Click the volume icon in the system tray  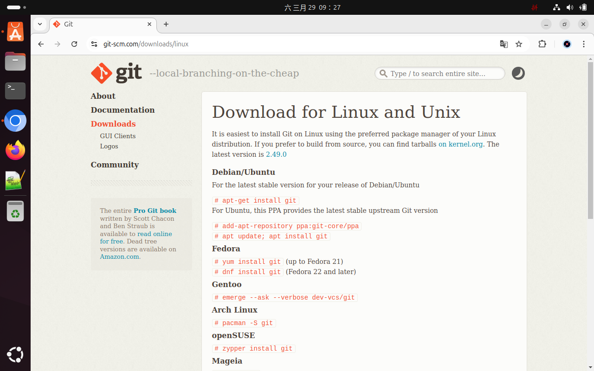569,7
